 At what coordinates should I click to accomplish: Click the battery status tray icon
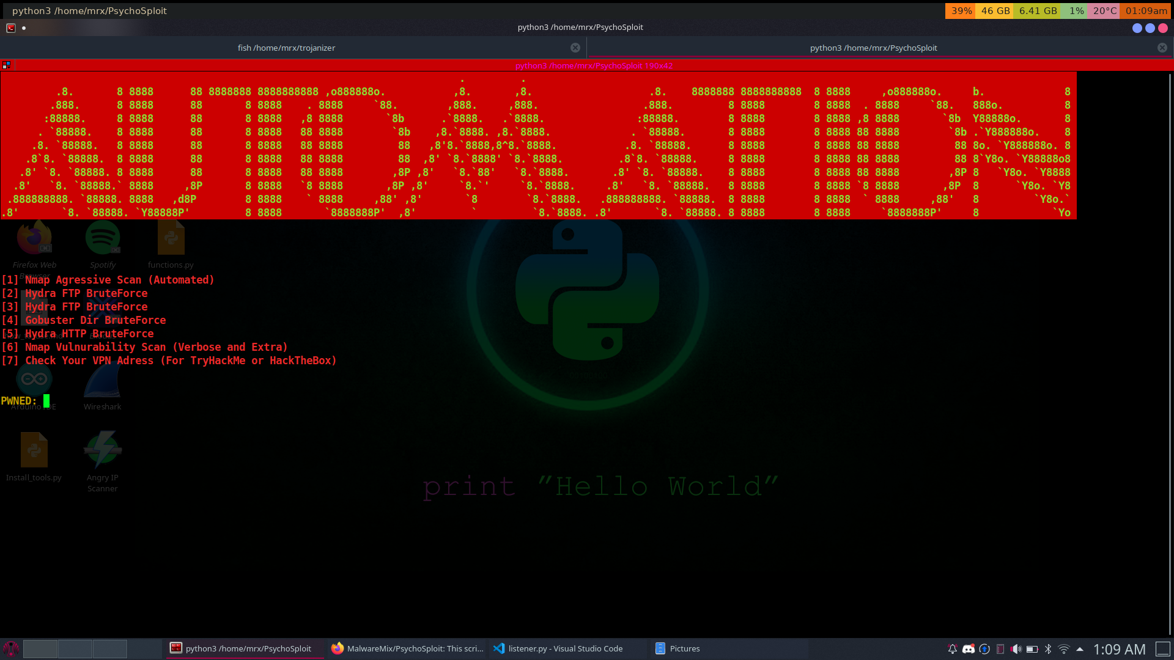[1032, 649]
